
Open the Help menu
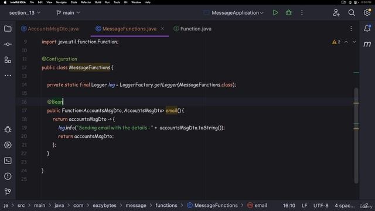[x=148, y=2]
